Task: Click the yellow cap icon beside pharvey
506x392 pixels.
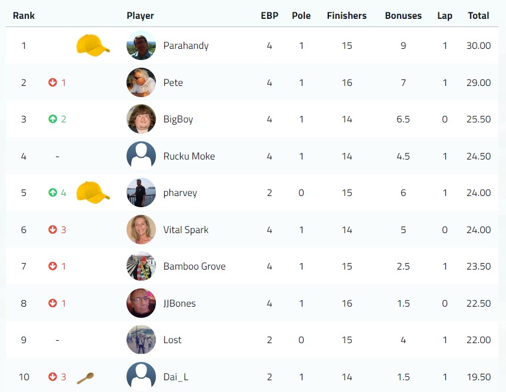Action: (93, 192)
